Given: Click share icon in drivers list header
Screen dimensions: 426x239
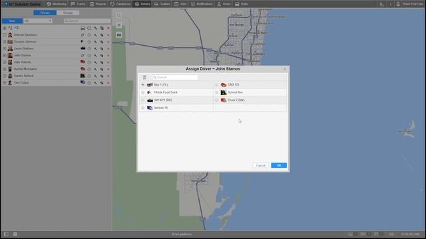Looking at the screenshot, I should (17, 28).
